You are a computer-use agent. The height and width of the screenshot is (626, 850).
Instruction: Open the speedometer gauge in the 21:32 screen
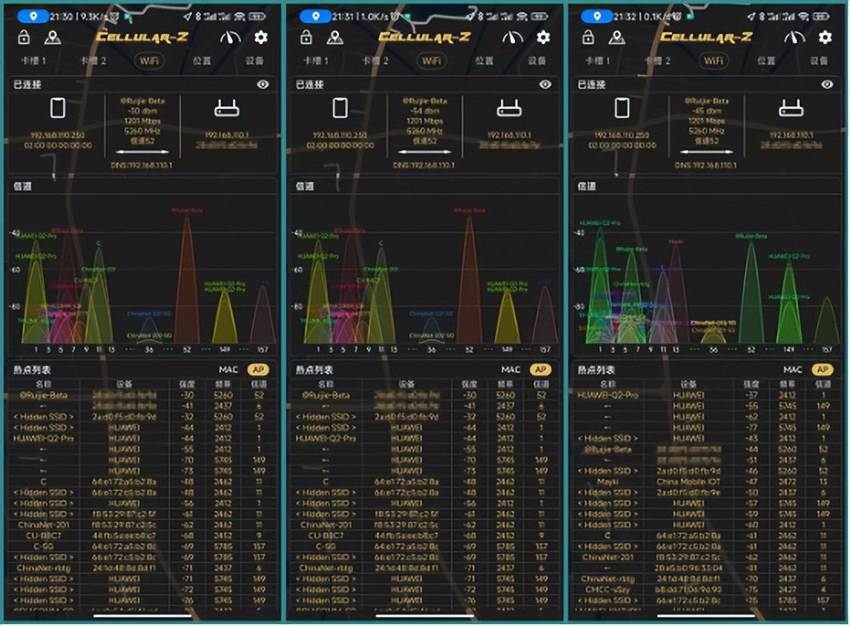pos(795,37)
